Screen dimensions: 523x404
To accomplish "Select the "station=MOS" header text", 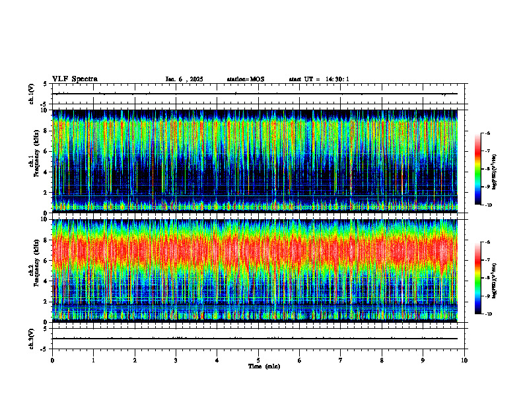I will (x=246, y=79).
